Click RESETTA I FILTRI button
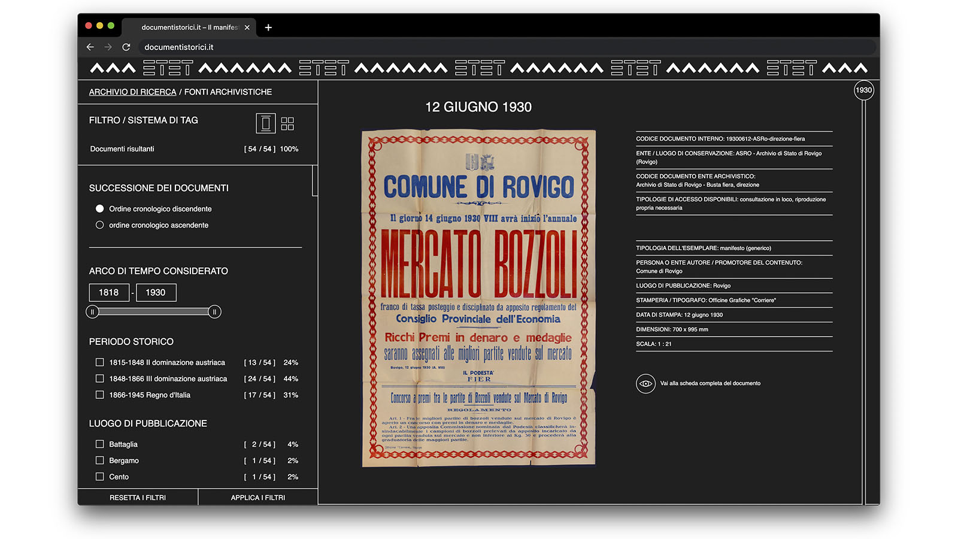 pyautogui.click(x=138, y=498)
